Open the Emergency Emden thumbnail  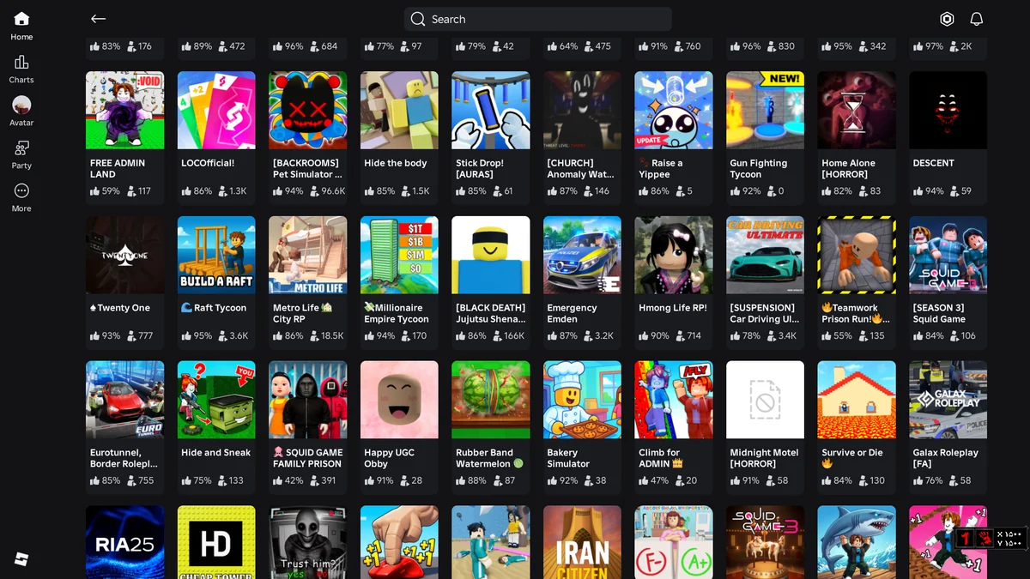click(583, 255)
